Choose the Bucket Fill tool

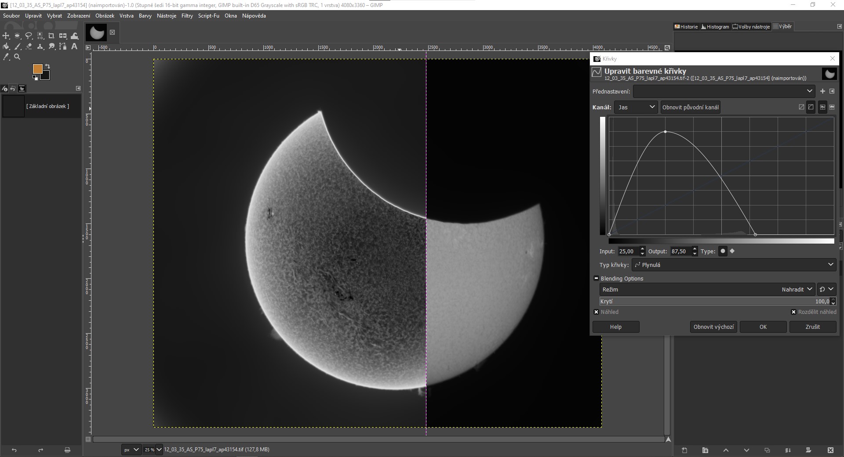6,46
